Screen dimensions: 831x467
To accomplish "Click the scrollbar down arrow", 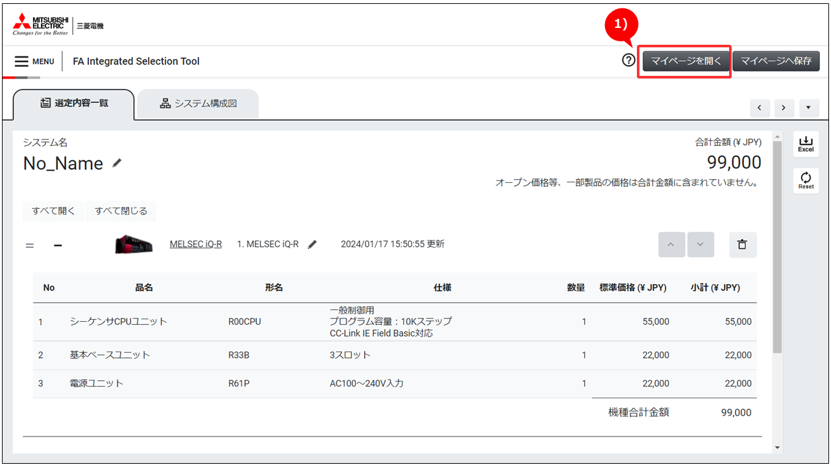I will point(777,448).
